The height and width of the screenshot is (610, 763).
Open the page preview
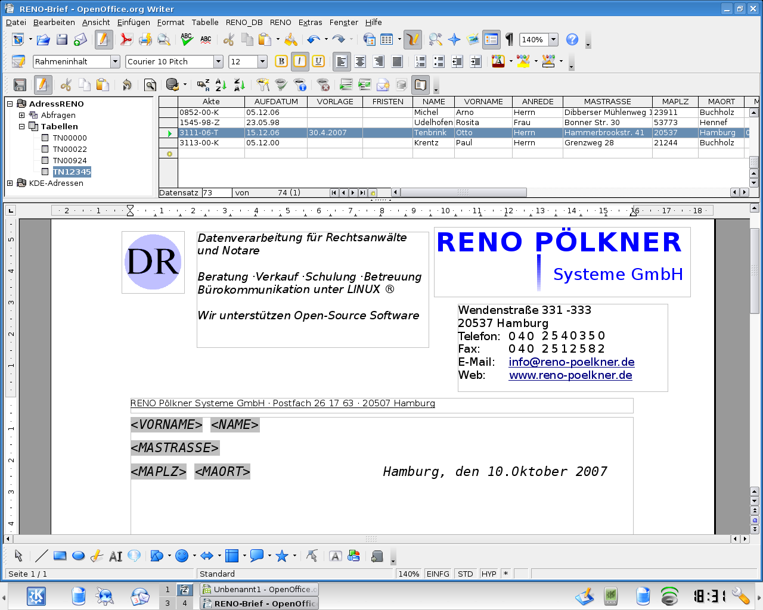pyautogui.click(x=164, y=39)
